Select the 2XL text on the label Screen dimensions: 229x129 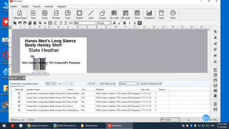(33, 56)
